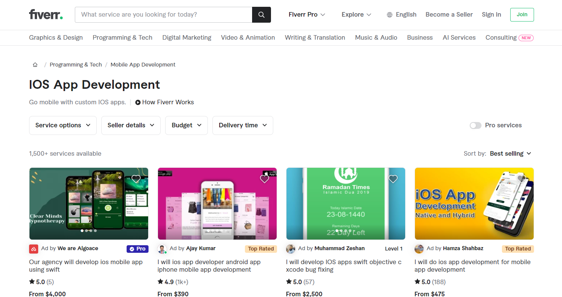Click seller name We are Algoace
The height and width of the screenshot is (297, 562).
[78, 249]
